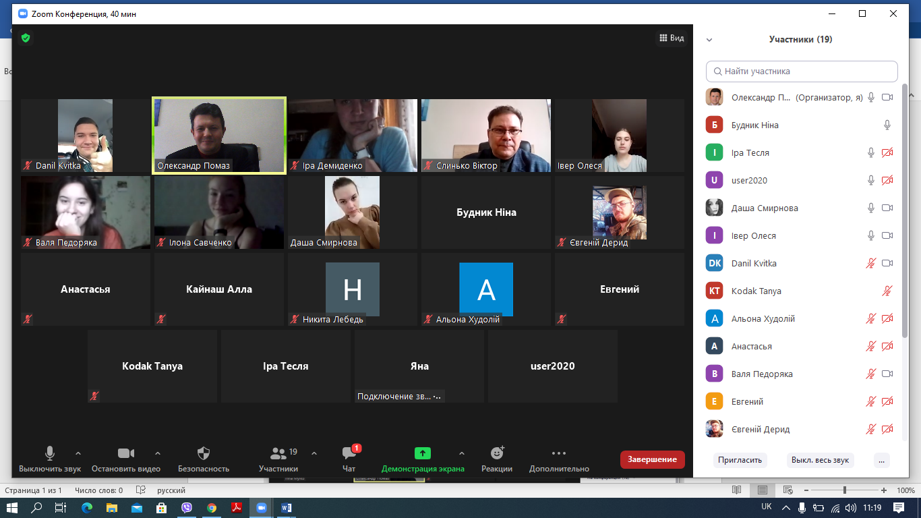Select Євгеній Дерид in the participants list

point(800,430)
